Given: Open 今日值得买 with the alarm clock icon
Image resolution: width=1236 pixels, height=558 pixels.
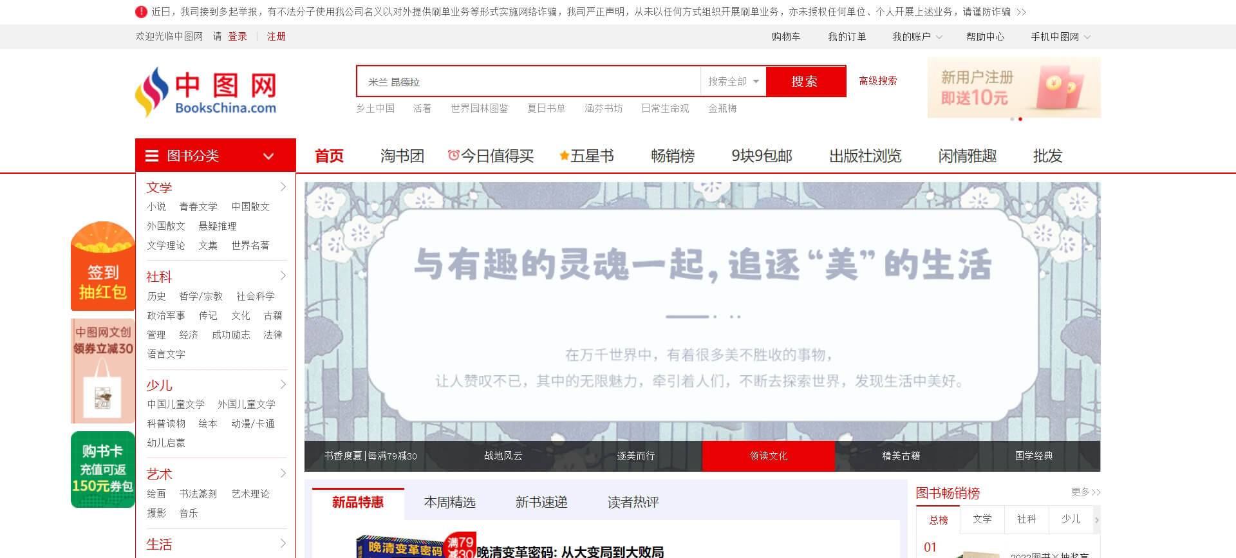Looking at the screenshot, I should (x=491, y=156).
